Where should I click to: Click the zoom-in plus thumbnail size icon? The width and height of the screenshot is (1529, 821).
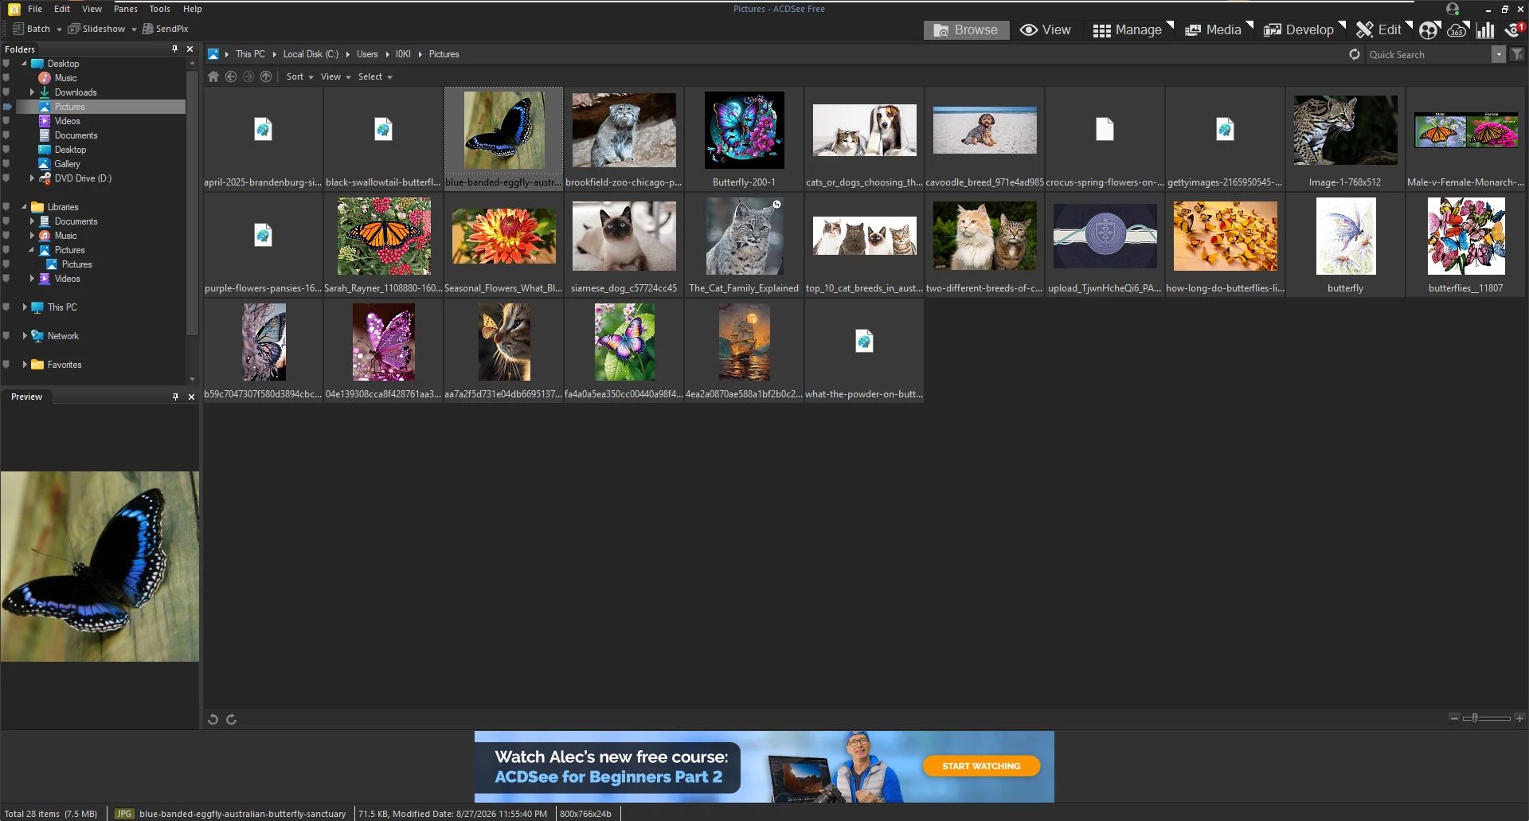1519,718
